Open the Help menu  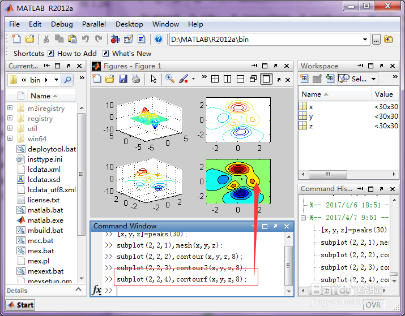[195, 24]
